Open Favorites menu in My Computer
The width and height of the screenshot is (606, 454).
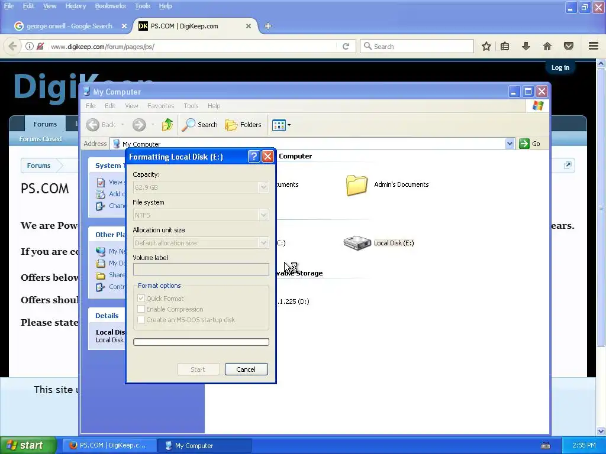click(x=160, y=106)
